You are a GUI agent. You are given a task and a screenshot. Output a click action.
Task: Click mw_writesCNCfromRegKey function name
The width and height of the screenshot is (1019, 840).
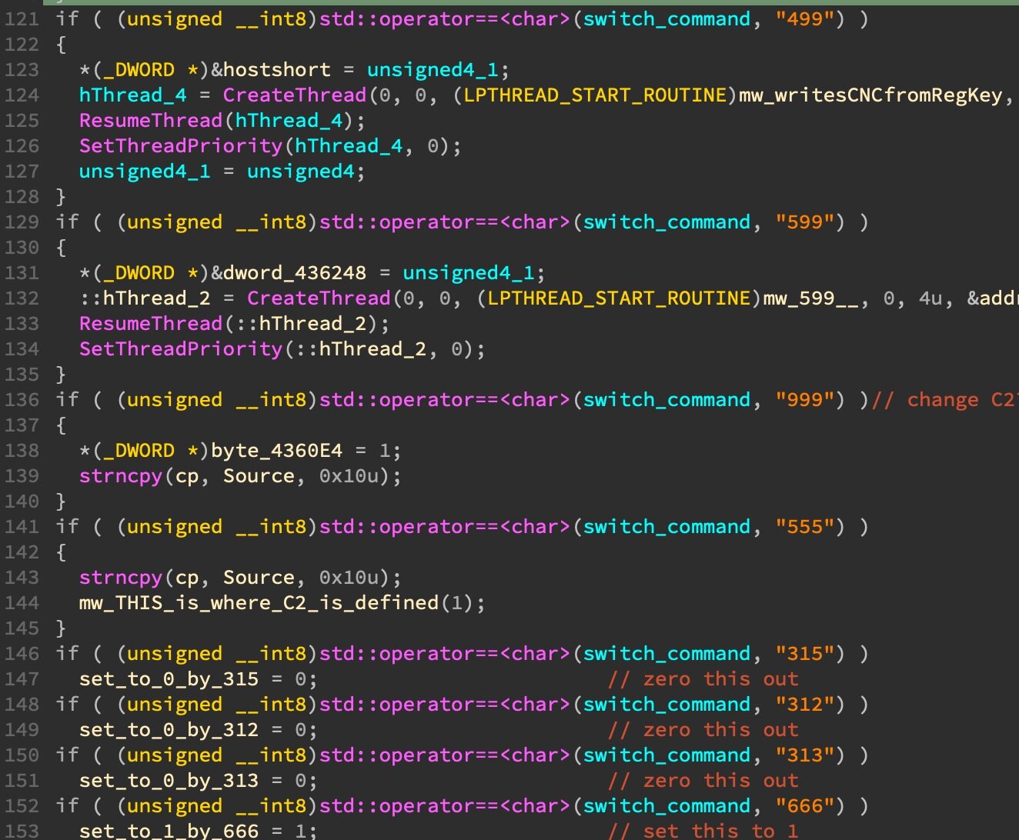[x=870, y=95]
